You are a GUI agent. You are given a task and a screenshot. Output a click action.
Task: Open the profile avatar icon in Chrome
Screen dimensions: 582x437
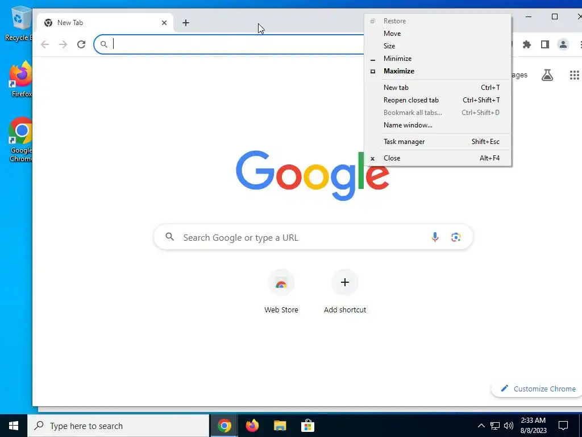[x=563, y=44]
